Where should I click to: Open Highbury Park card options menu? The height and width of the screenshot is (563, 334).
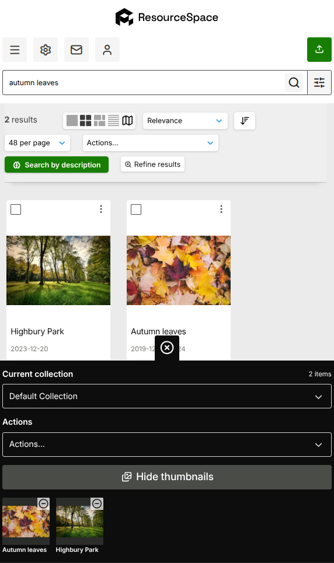[x=101, y=209]
